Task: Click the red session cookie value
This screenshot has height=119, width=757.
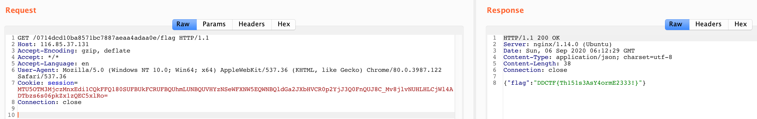Action: click(x=235, y=89)
